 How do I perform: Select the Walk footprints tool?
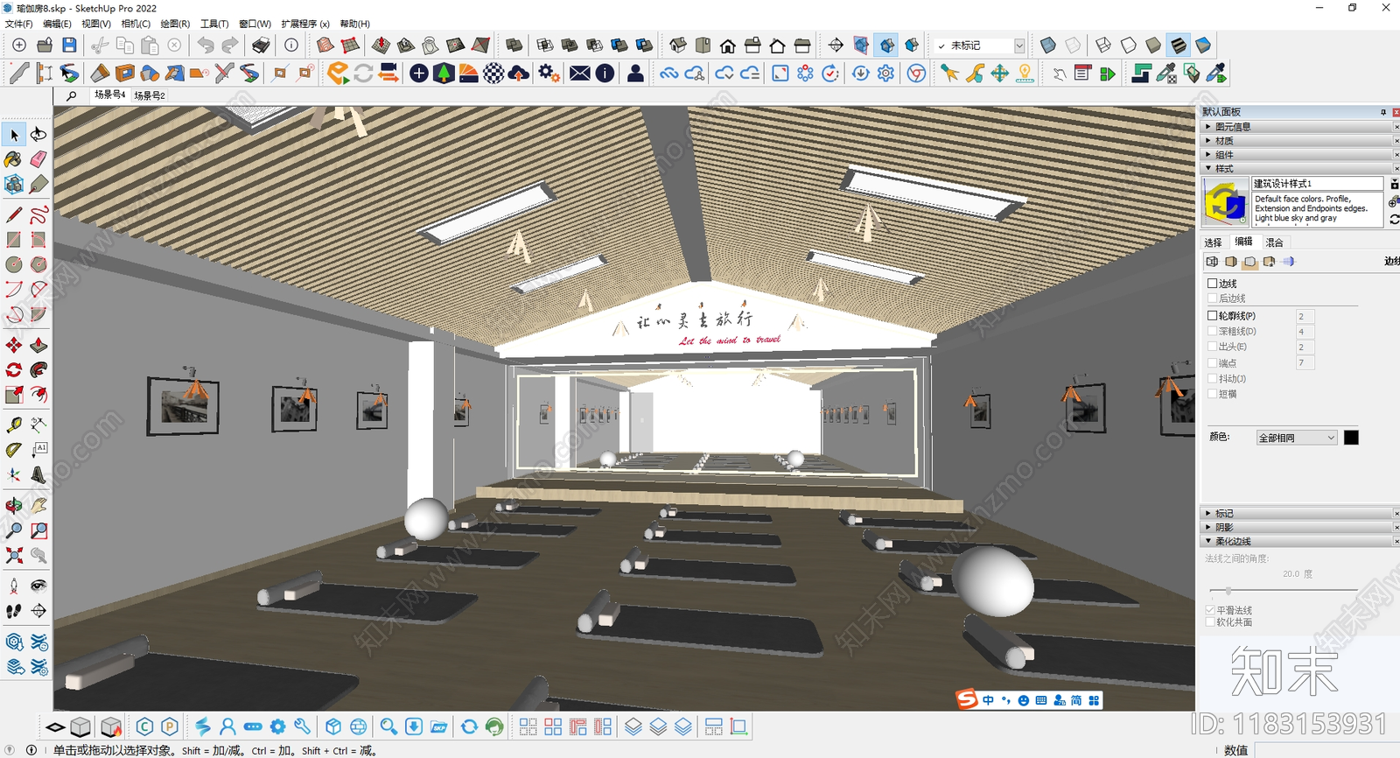[x=14, y=611]
